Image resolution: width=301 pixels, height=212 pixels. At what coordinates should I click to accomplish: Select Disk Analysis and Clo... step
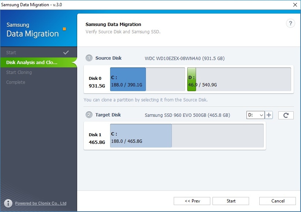click(38, 63)
